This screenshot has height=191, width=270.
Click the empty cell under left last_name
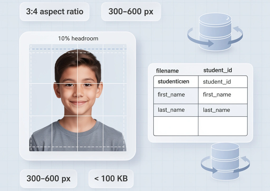(x=176, y=126)
